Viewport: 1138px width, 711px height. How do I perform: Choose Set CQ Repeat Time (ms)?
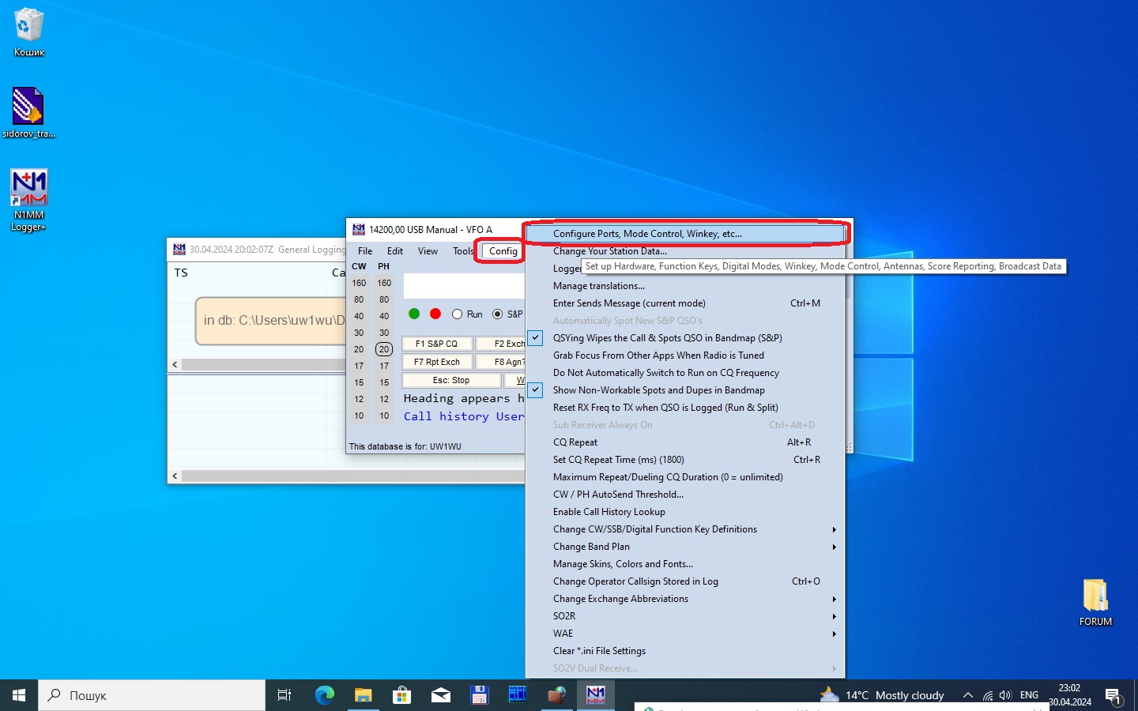pos(685,460)
